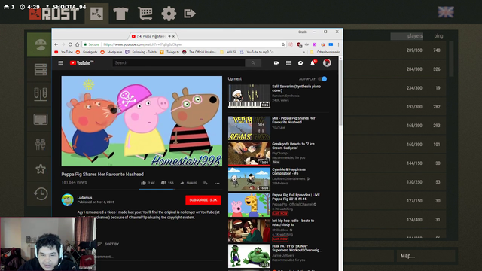The width and height of the screenshot is (482, 271).
Task: Open the Following - Twitch bookmark
Action: [x=141, y=52]
